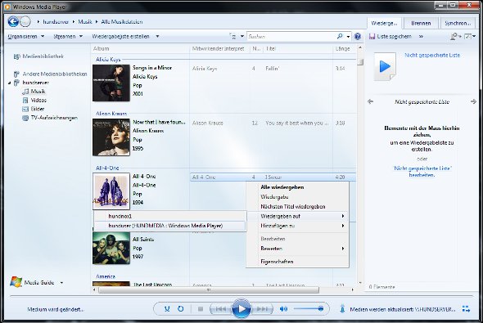Image resolution: width=483 pixels, height=323 pixels.
Task: Click the media update status icon
Action: 342,309
